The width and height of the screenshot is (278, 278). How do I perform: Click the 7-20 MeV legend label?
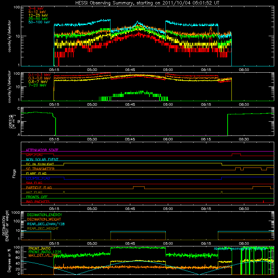38,85
